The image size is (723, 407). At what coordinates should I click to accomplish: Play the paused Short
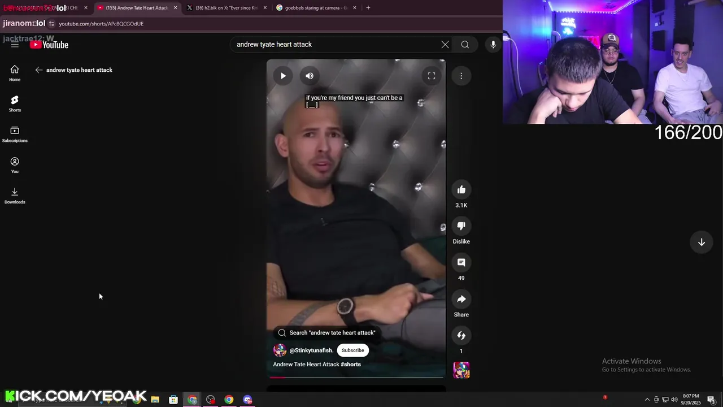[283, 76]
